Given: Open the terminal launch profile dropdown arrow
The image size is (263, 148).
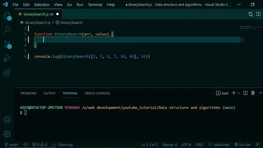Looking at the screenshot, I should click(x=238, y=93).
